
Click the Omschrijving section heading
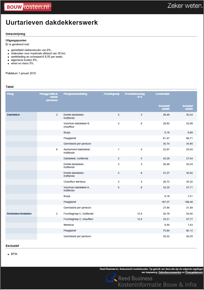[15, 34]
